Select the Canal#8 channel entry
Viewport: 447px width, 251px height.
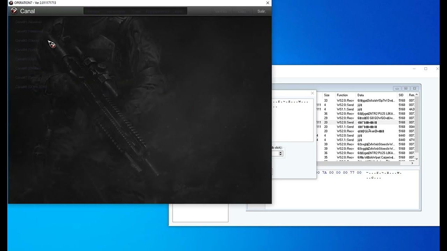[x=31, y=87]
